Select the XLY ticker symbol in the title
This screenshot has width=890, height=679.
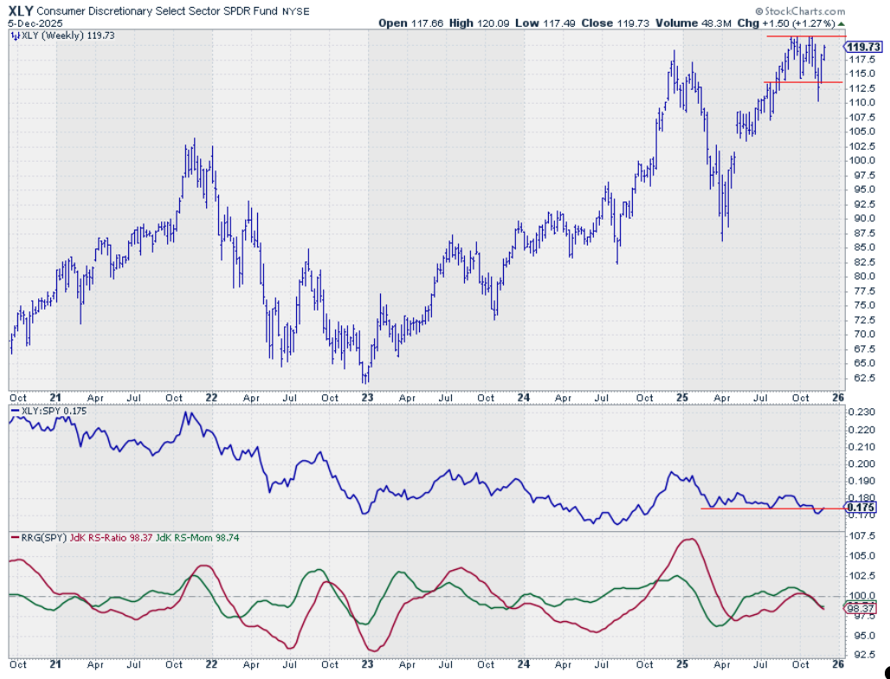[21, 10]
